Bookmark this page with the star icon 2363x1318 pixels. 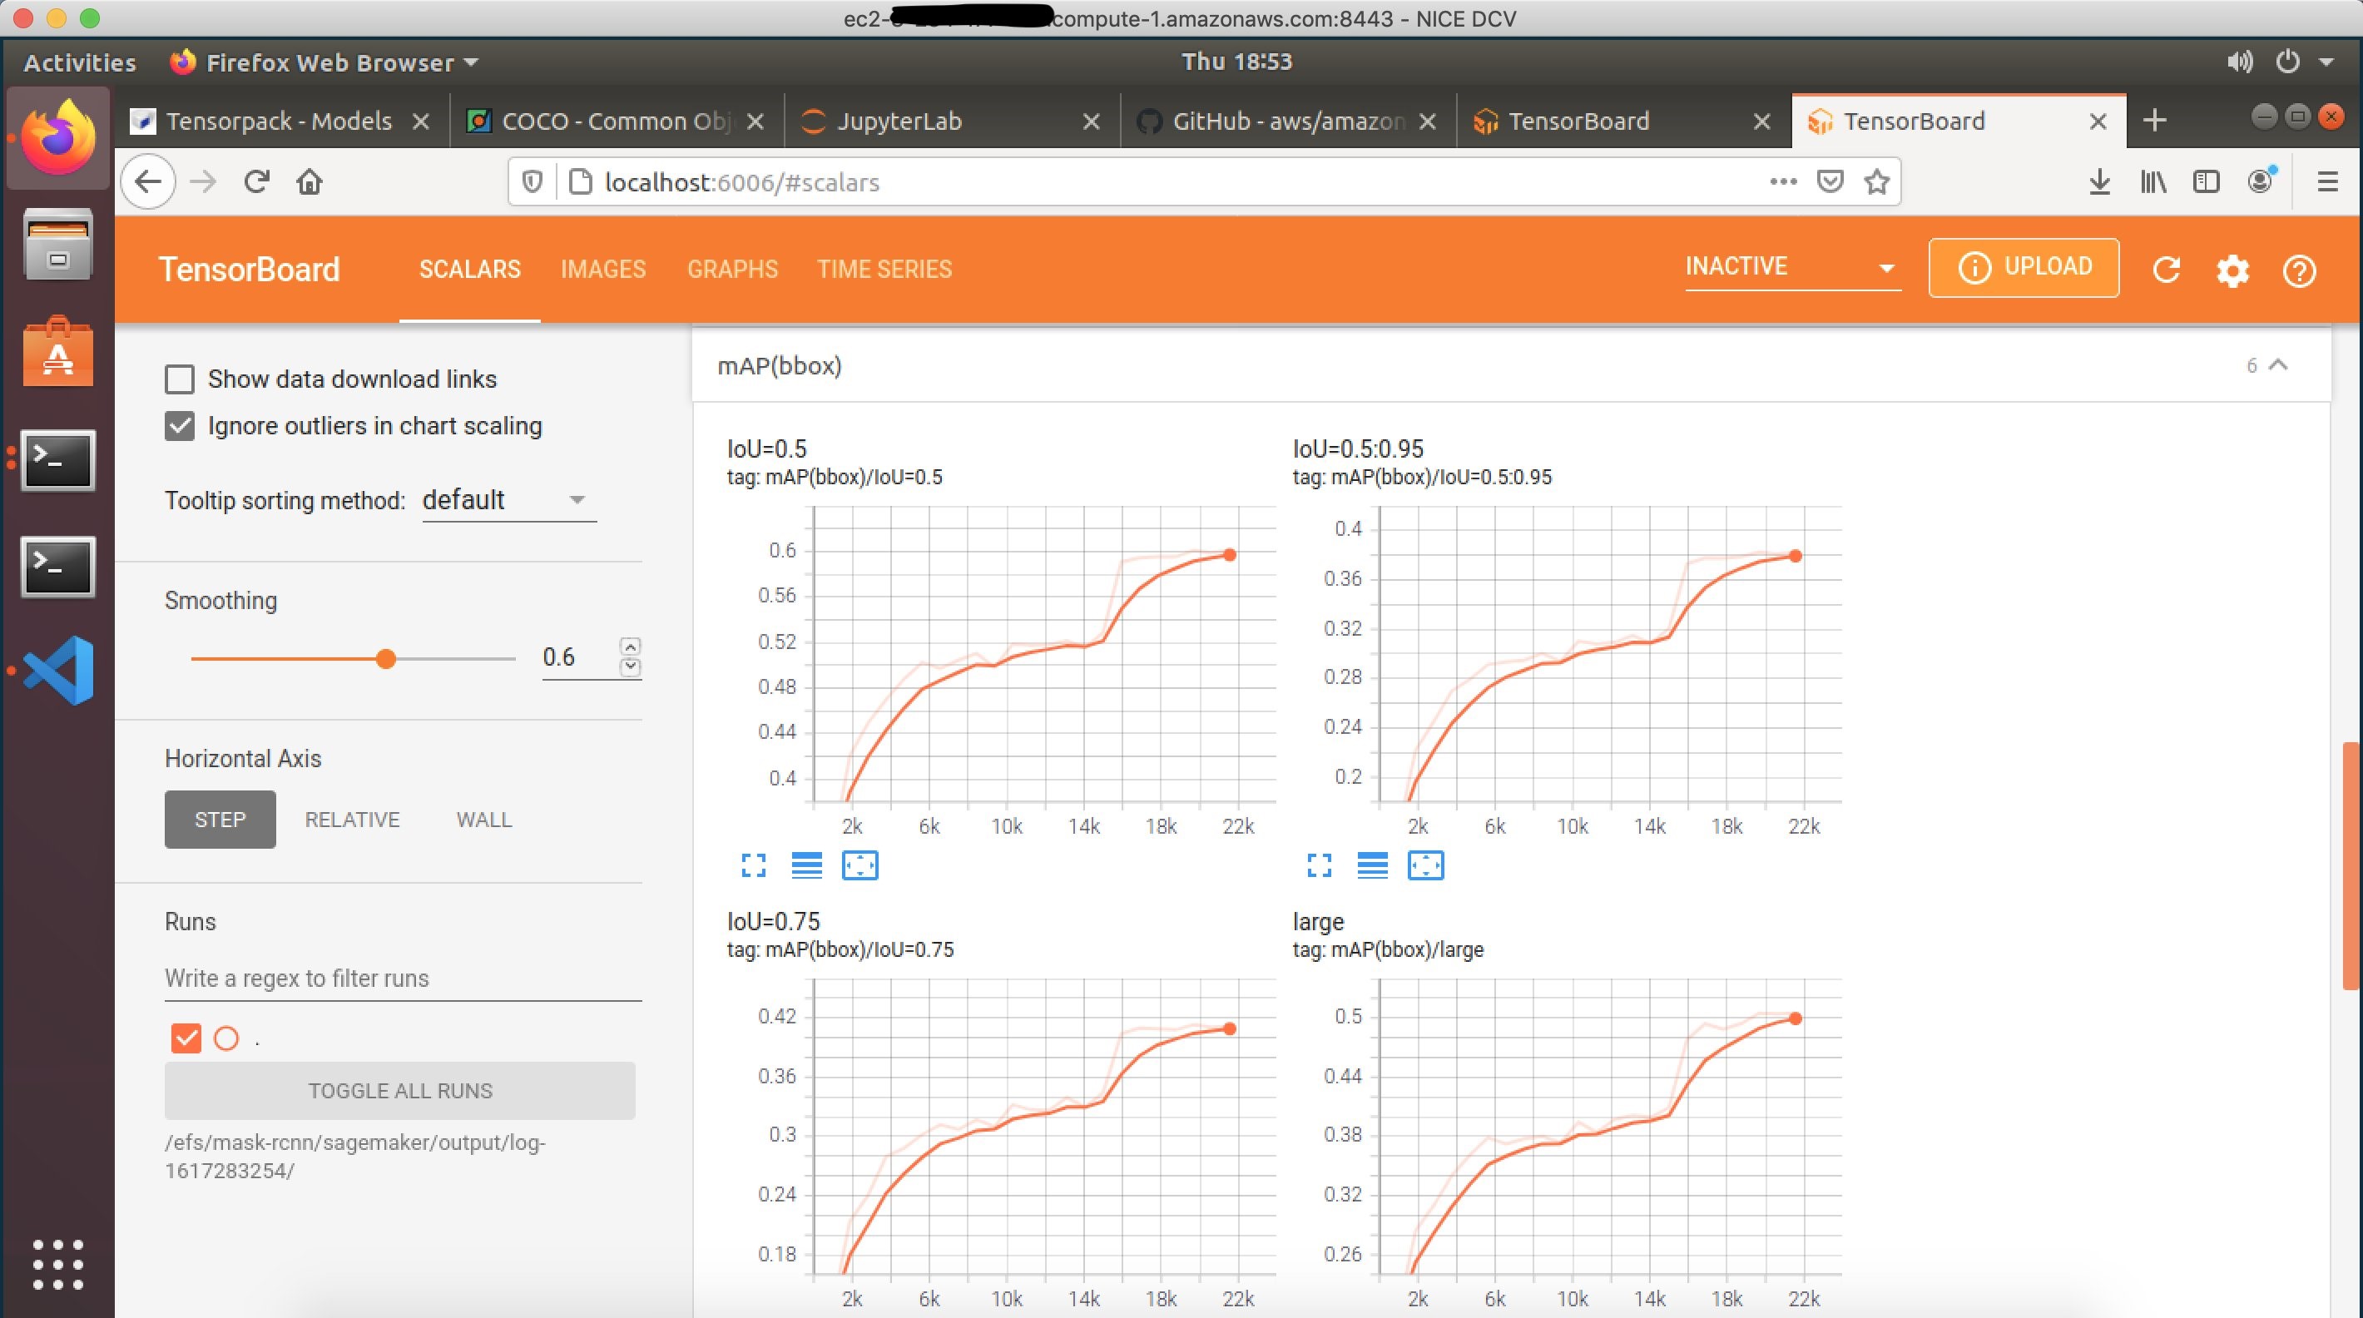[1877, 181]
